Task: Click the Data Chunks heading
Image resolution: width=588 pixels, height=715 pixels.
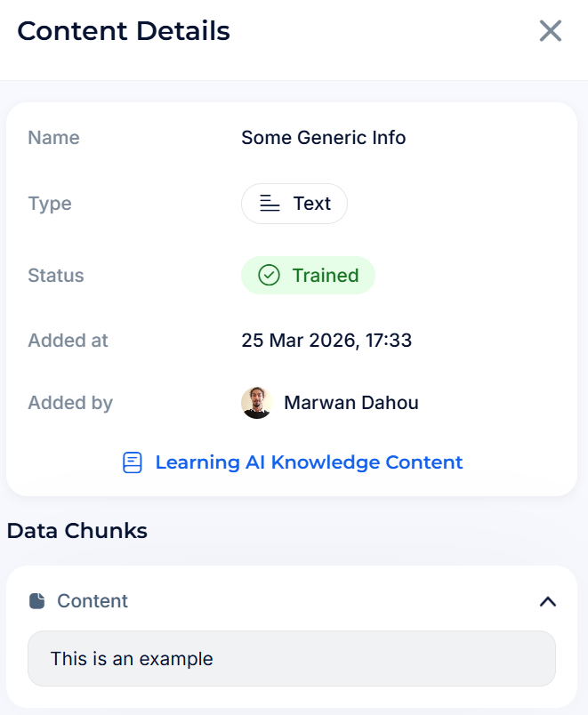Action: coord(77,531)
